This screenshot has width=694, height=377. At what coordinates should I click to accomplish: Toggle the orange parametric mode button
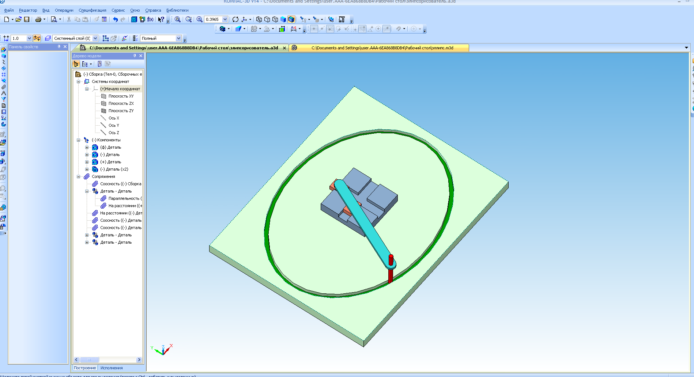point(37,38)
